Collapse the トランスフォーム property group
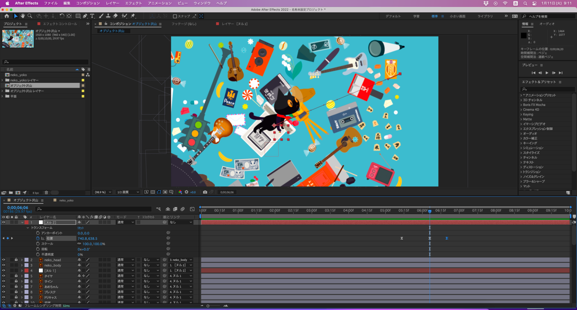The height and width of the screenshot is (310, 577). [28, 228]
